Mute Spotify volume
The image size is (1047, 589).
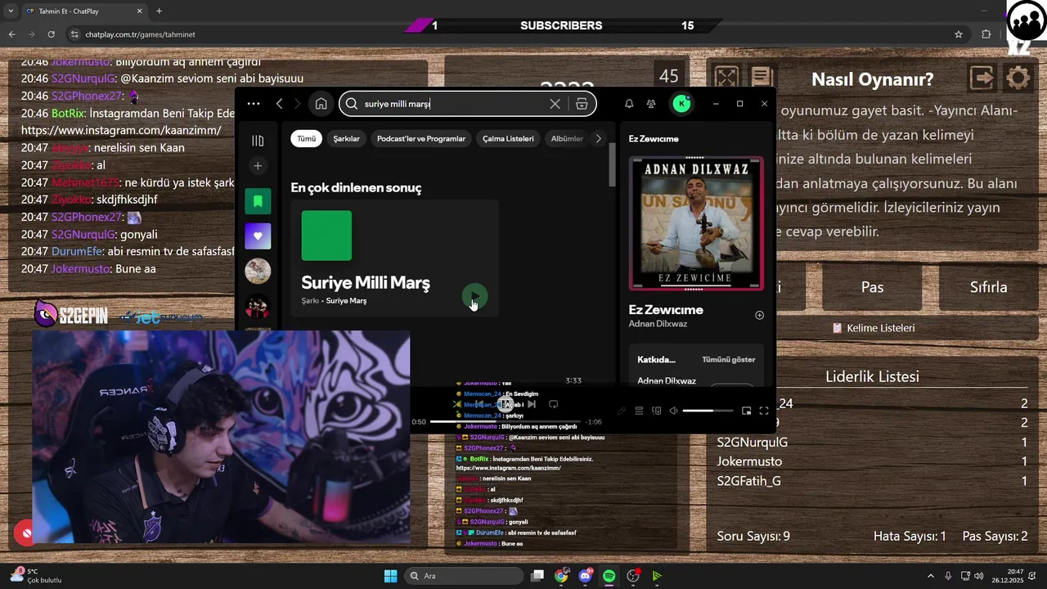coord(673,411)
